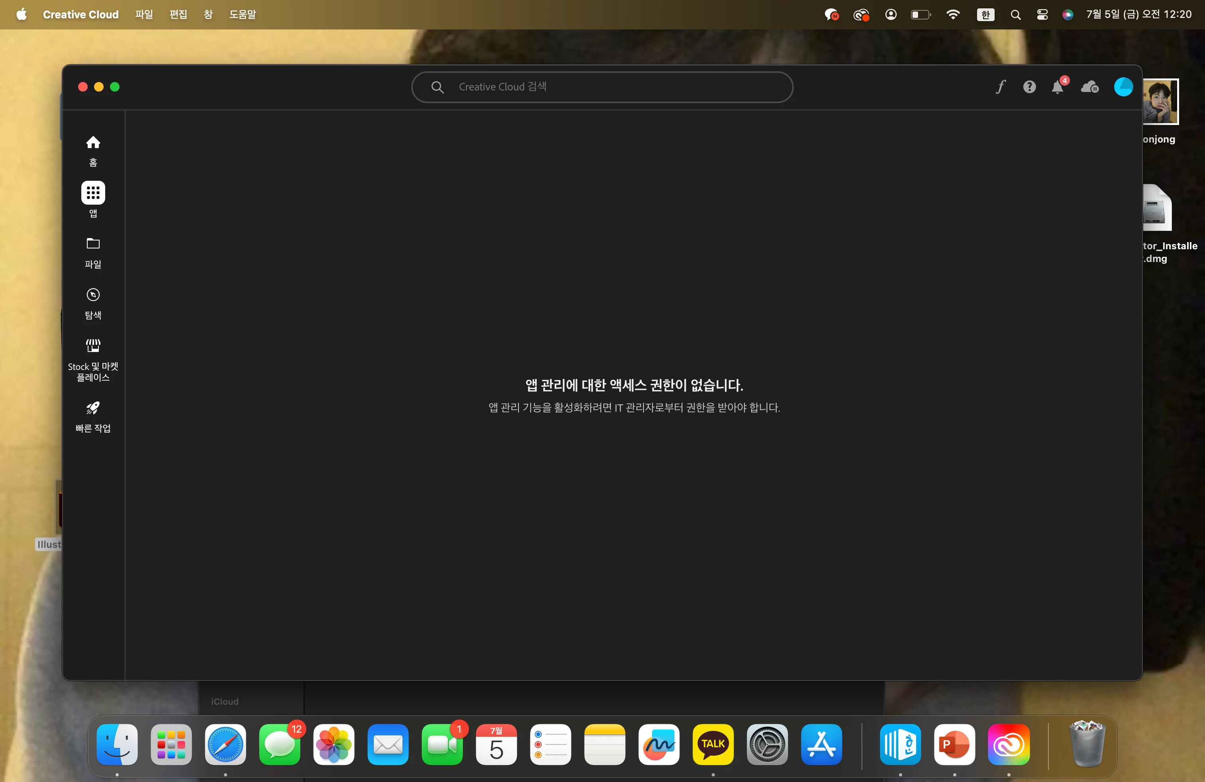Open the 파일 menu in menu bar

(144, 14)
